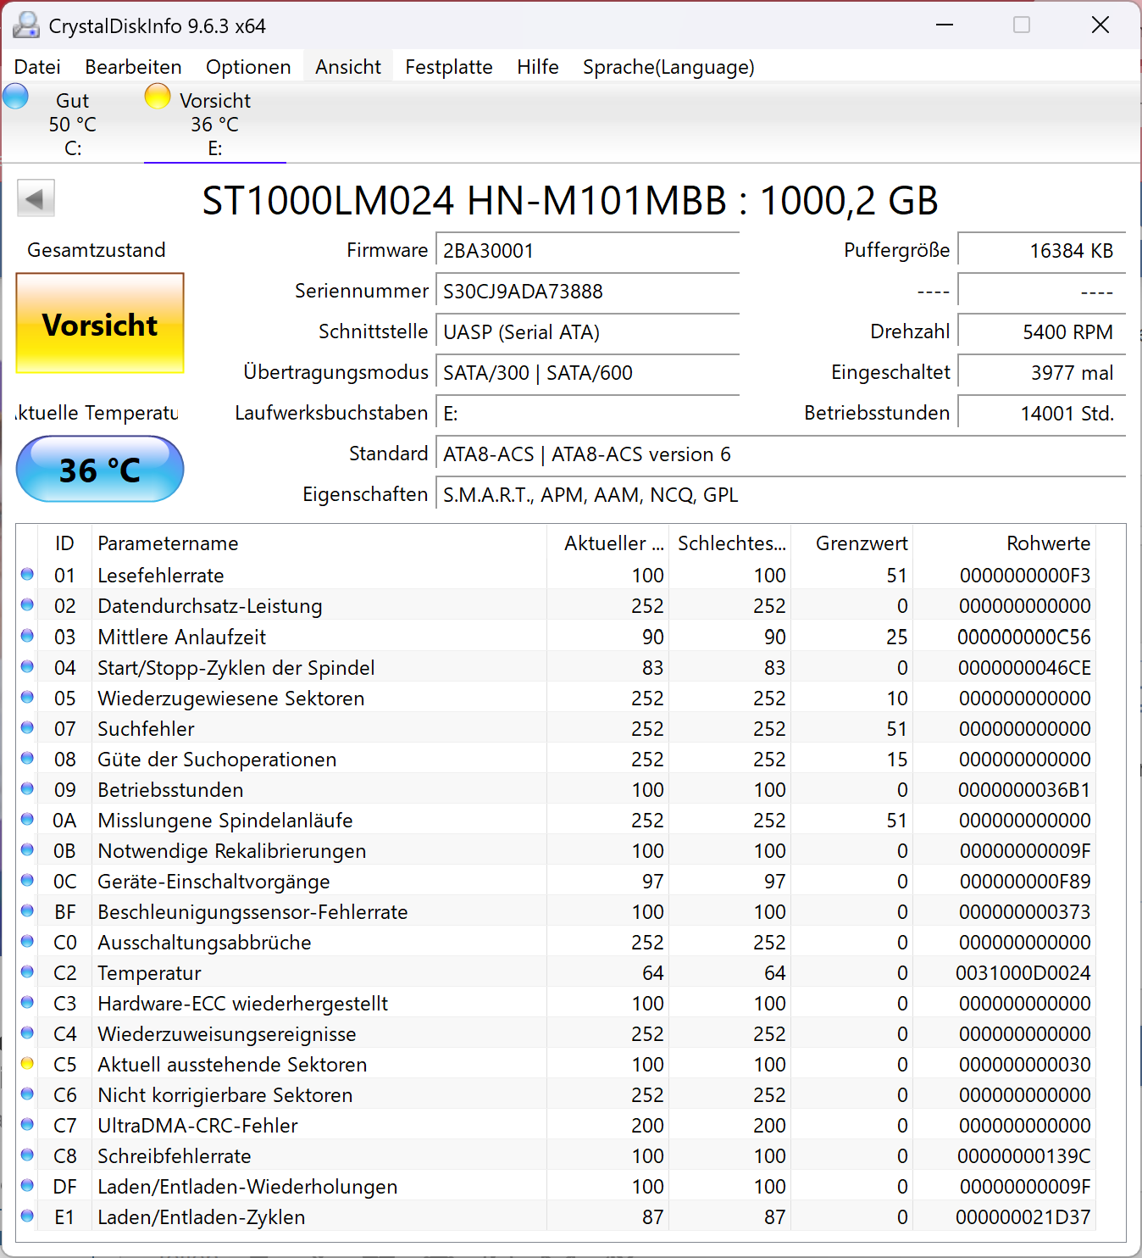Screen dimensions: 1142x1258
Task: Click the Aktueller column header
Action: coord(608,543)
